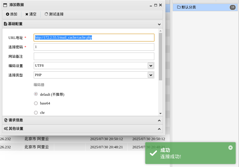Click the 编码器 label text
Viewport: 239px width, 167px height.
point(39,85)
